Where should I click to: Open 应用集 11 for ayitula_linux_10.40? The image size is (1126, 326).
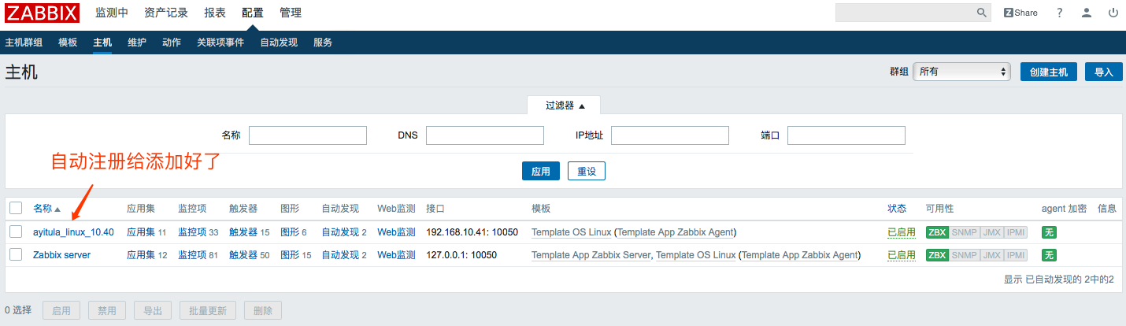(x=141, y=232)
